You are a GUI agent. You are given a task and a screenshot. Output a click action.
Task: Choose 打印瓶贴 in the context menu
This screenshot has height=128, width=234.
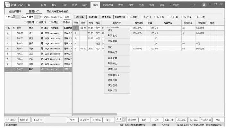117,80
